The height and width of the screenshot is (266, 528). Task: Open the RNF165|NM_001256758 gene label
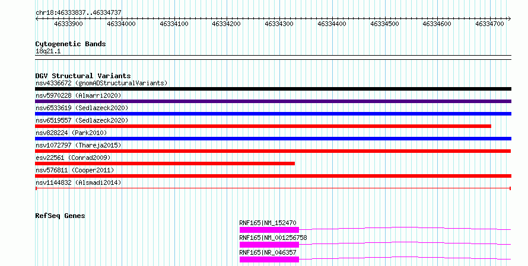click(273, 238)
